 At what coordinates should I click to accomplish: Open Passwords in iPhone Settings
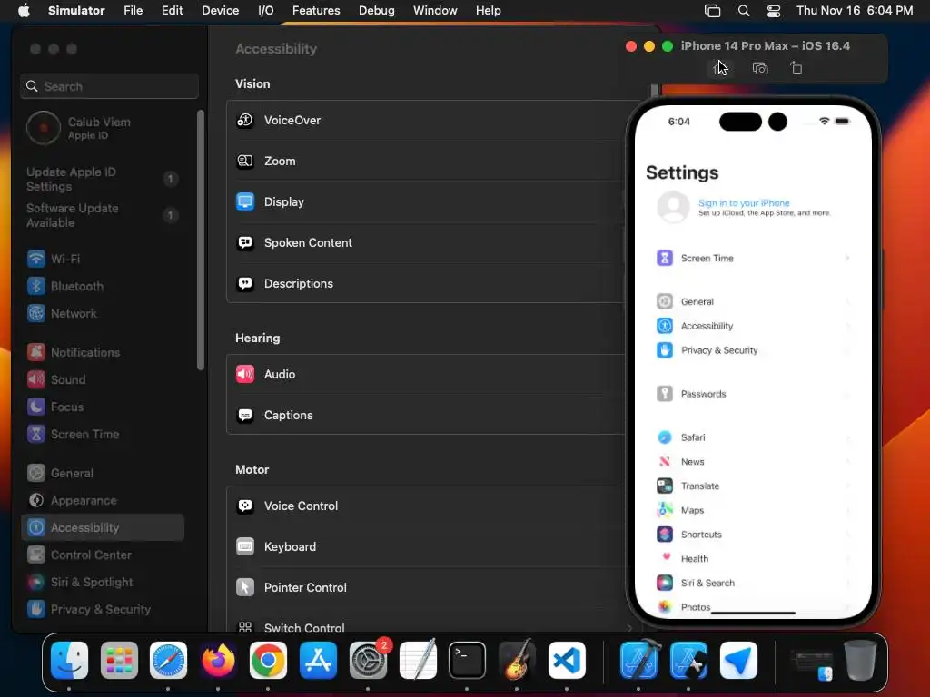click(x=753, y=394)
